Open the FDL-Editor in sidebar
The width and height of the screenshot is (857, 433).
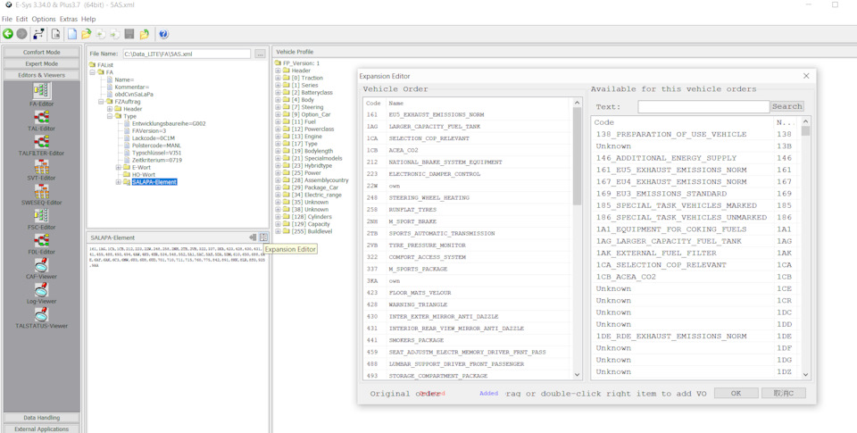click(x=42, y=244)
